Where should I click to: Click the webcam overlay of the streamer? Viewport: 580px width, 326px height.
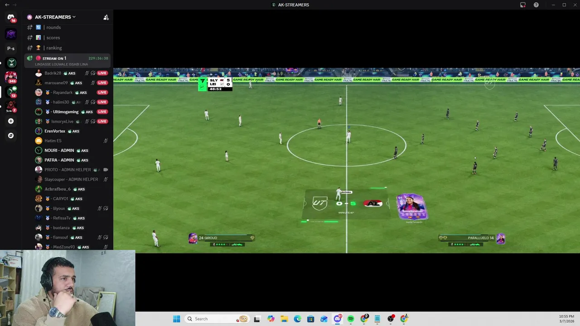[68, 288]
